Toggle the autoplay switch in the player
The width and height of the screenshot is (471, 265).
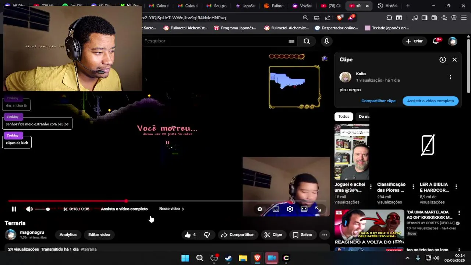click(x=260, y=209)
